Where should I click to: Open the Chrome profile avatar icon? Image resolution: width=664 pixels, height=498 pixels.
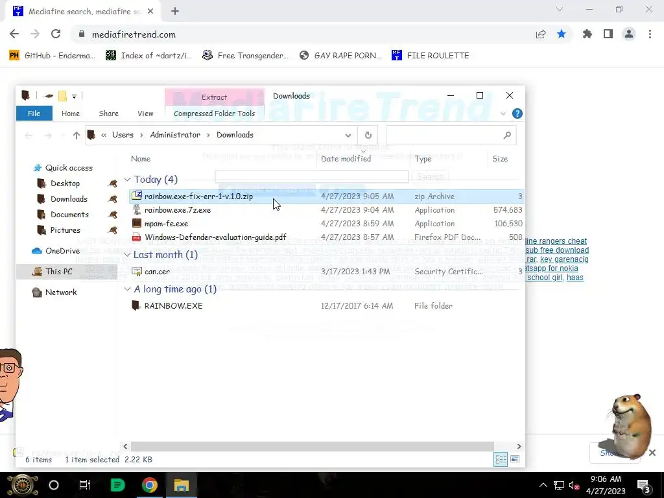click(x=629, y=34)
